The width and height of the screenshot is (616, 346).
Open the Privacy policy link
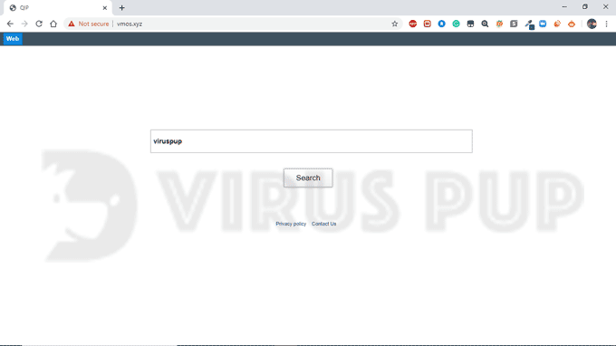[x=291, y=224]
